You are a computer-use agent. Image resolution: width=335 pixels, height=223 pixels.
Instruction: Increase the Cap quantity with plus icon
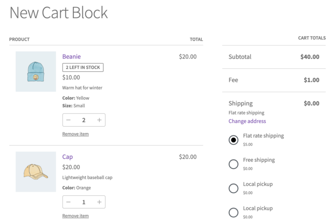pos(99,202)
